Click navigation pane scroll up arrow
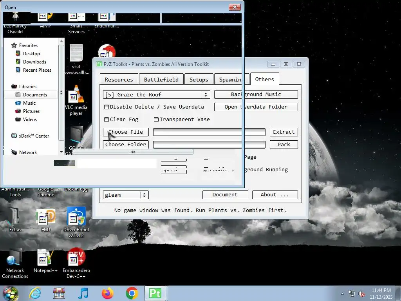401x301 pixels. [61, 41]
